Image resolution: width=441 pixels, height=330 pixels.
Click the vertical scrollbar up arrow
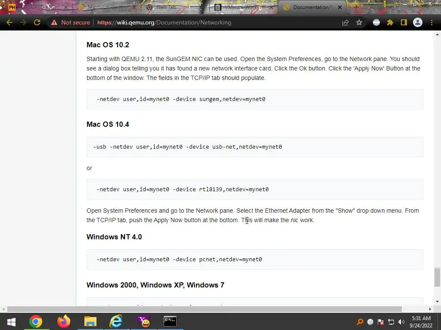(437, 34)
